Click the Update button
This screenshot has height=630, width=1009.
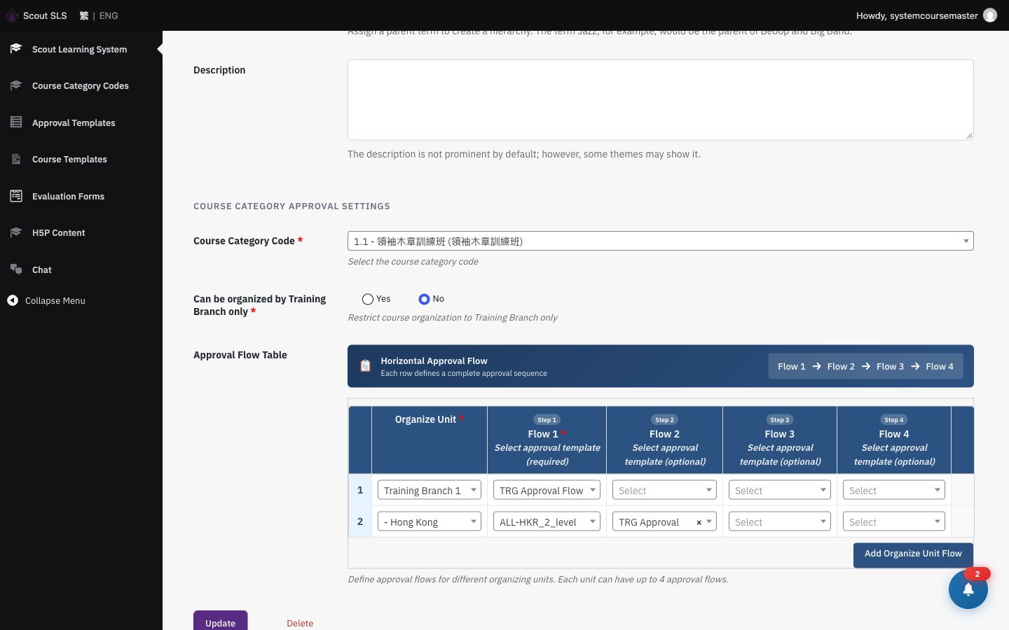pos(220,622)
